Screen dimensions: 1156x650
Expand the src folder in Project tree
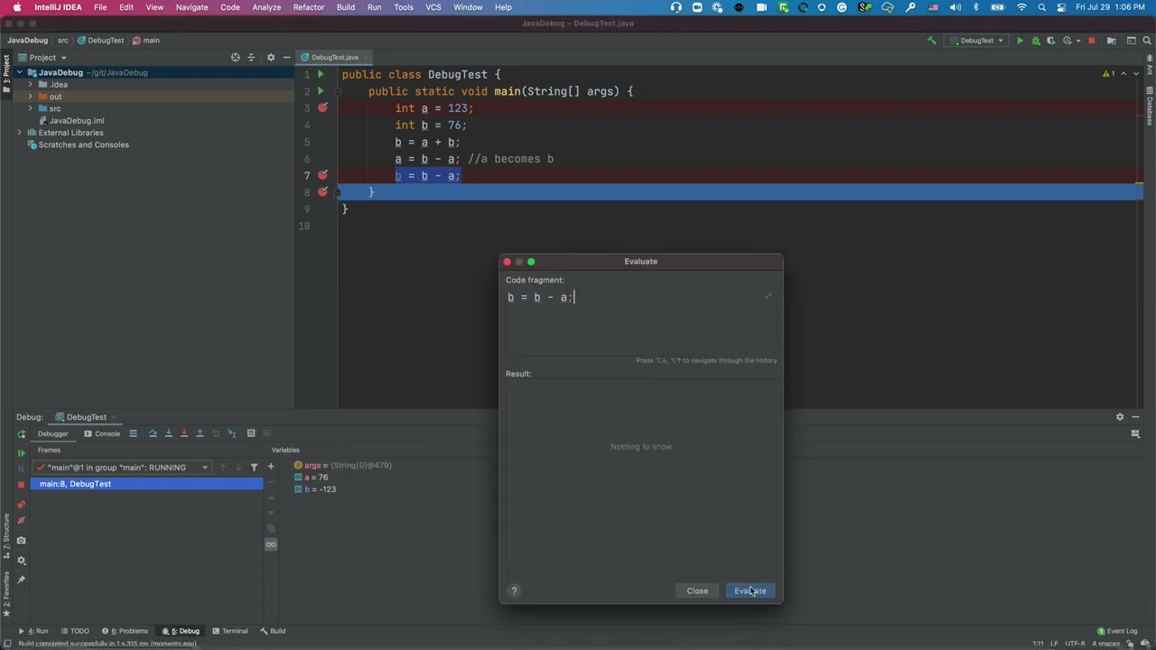point(30,108)
